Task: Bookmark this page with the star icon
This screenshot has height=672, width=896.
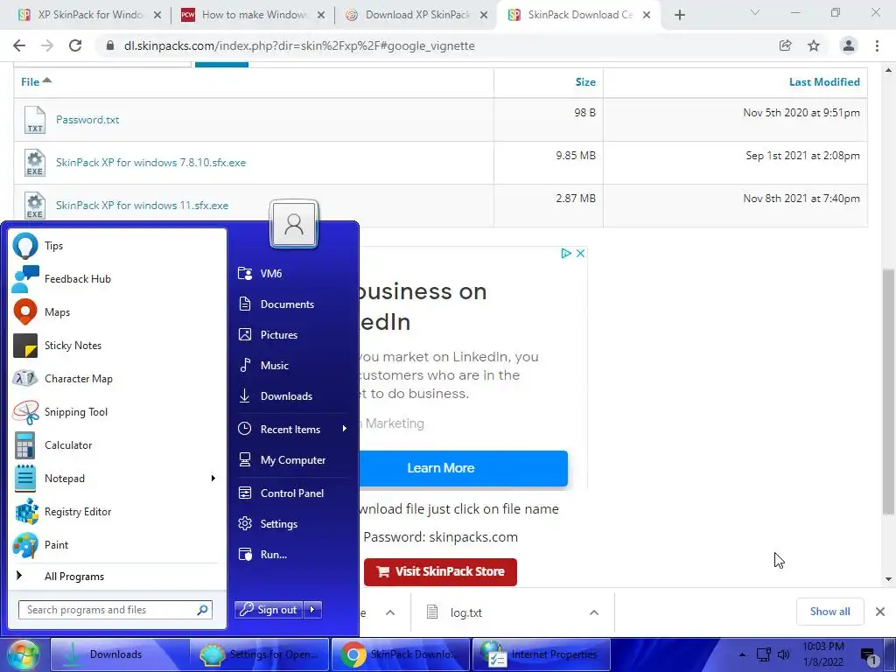Action: (x=814, y=45)
